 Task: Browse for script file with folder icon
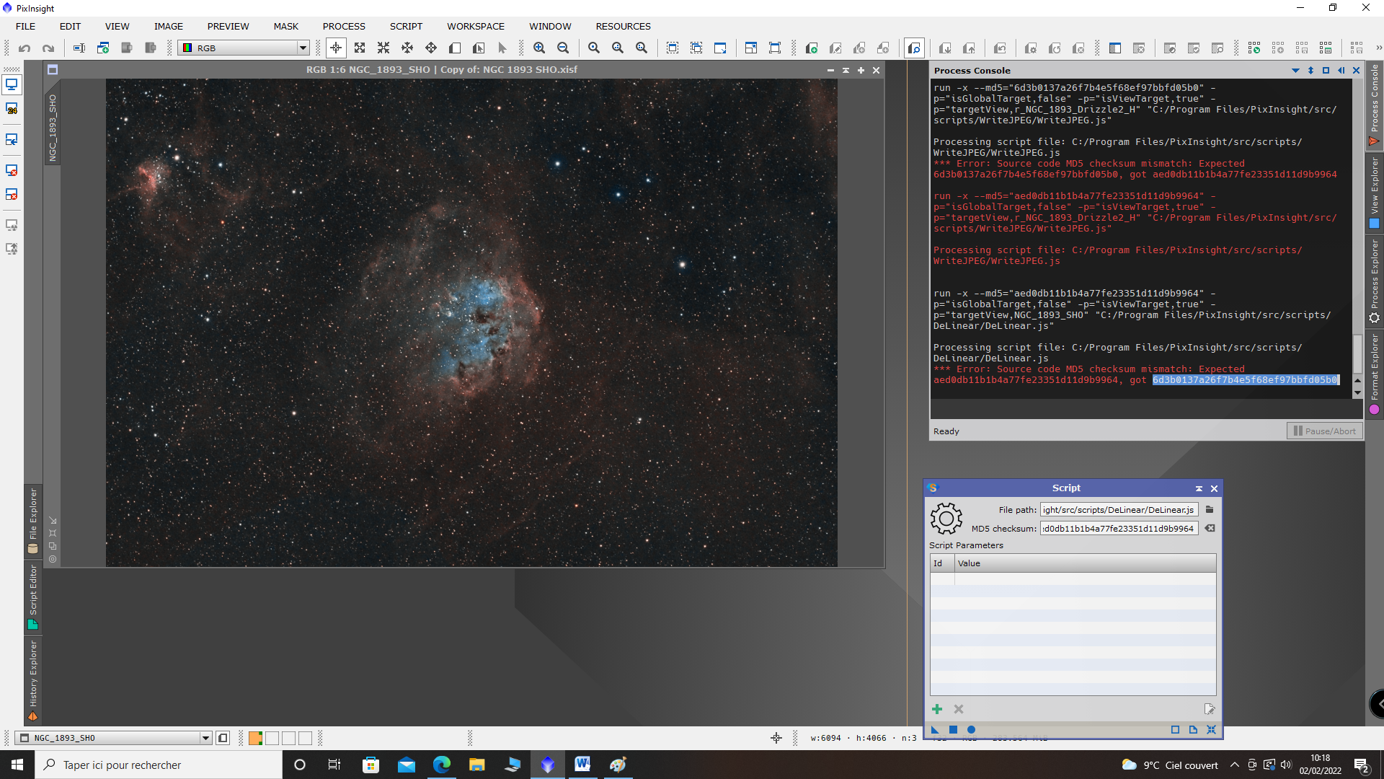pyautogui.click(x=1210, y=509)
